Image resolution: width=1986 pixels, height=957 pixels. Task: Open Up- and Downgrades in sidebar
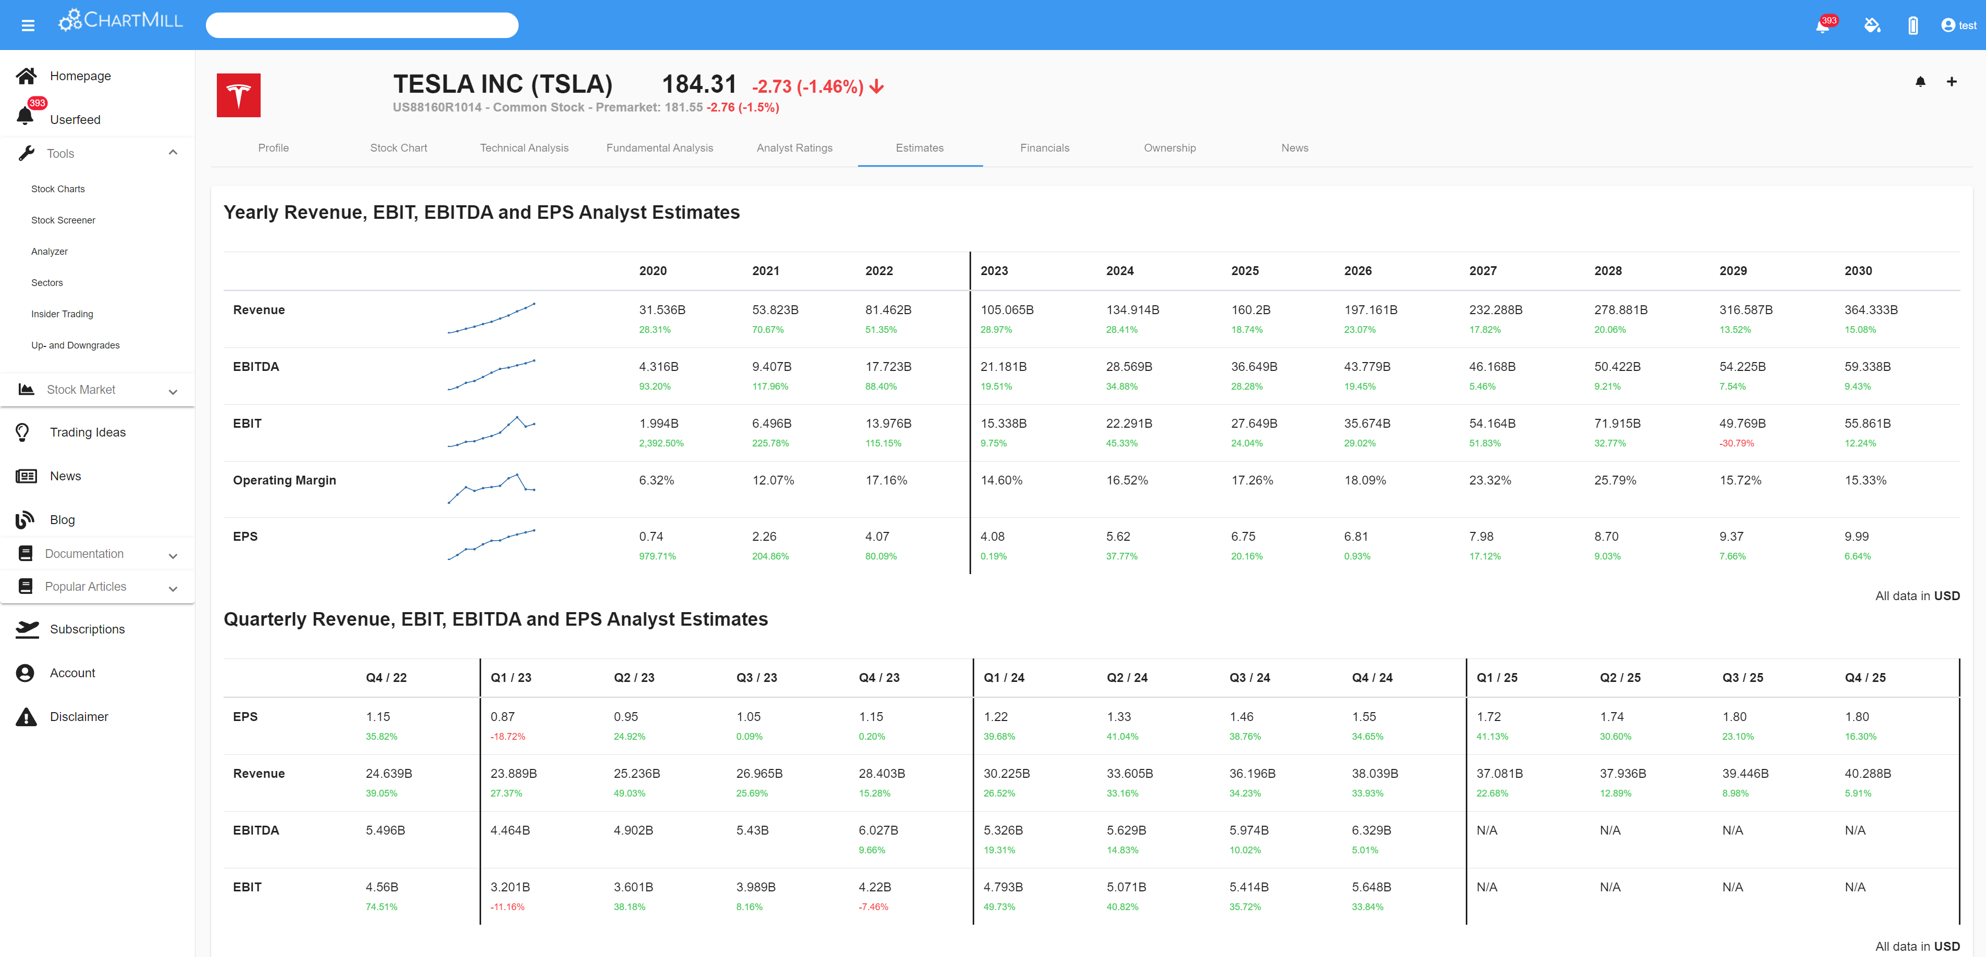[76, 345]
